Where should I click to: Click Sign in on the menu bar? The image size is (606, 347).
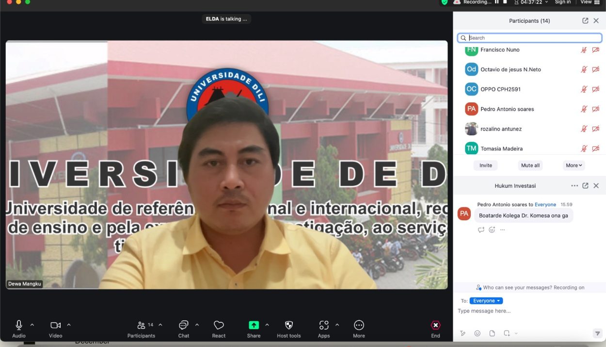point(562,2)
